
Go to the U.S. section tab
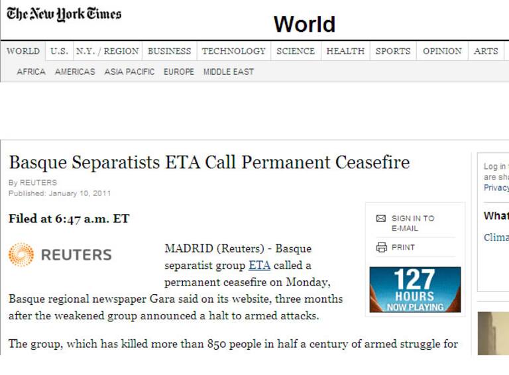pyautogui.click(x=59, y=51)
